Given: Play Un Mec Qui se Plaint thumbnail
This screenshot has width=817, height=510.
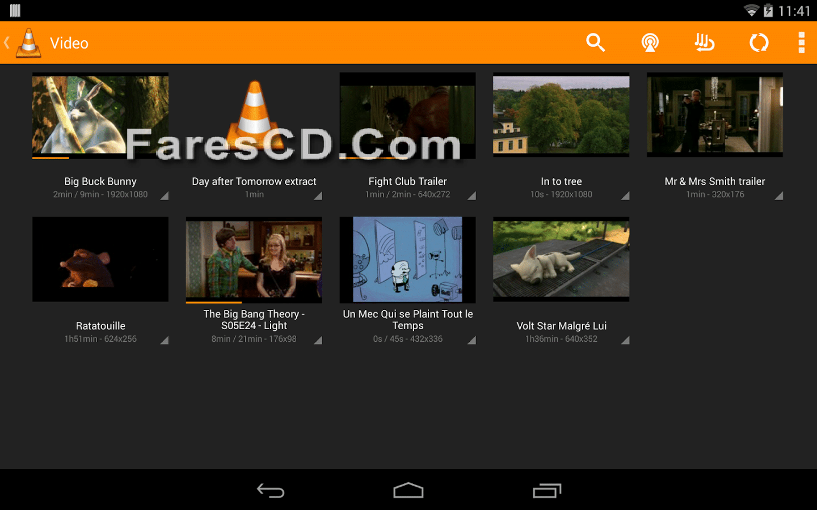Looking at the screenshot, I should click(x=407, y=260).
